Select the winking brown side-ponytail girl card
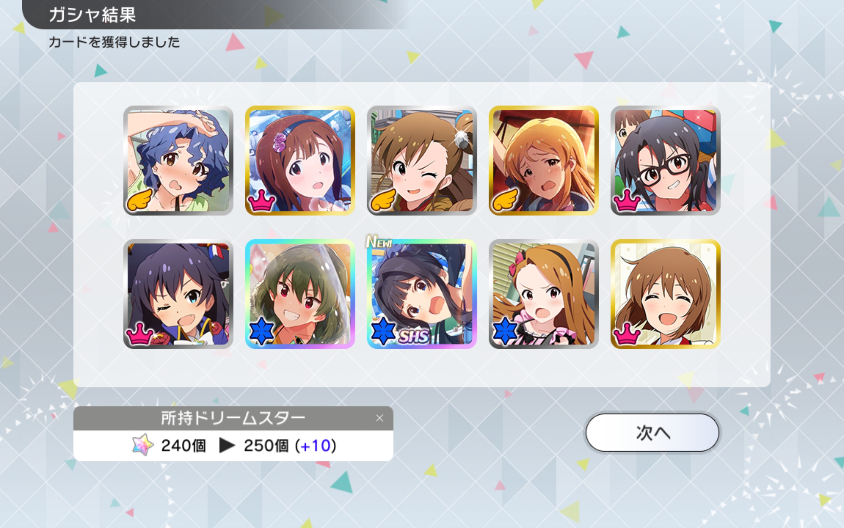Screen dimensions: 844x528 (x=422, y=161)
